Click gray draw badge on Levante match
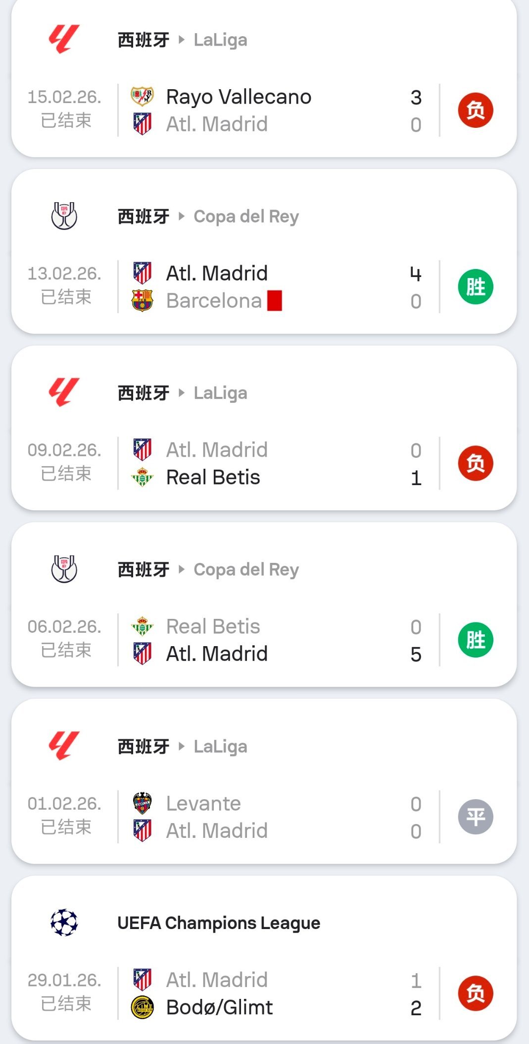529x1044 pixels. point(475,817)
